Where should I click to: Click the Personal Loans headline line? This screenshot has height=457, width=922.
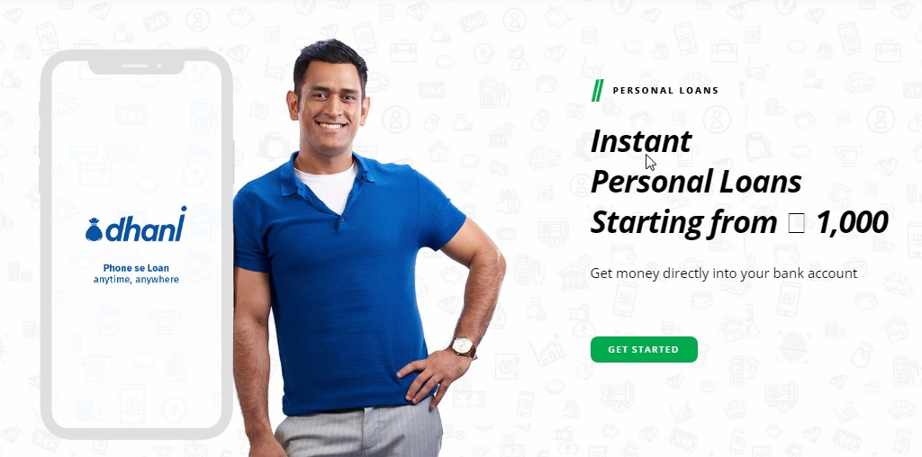[x=696, y=181]
